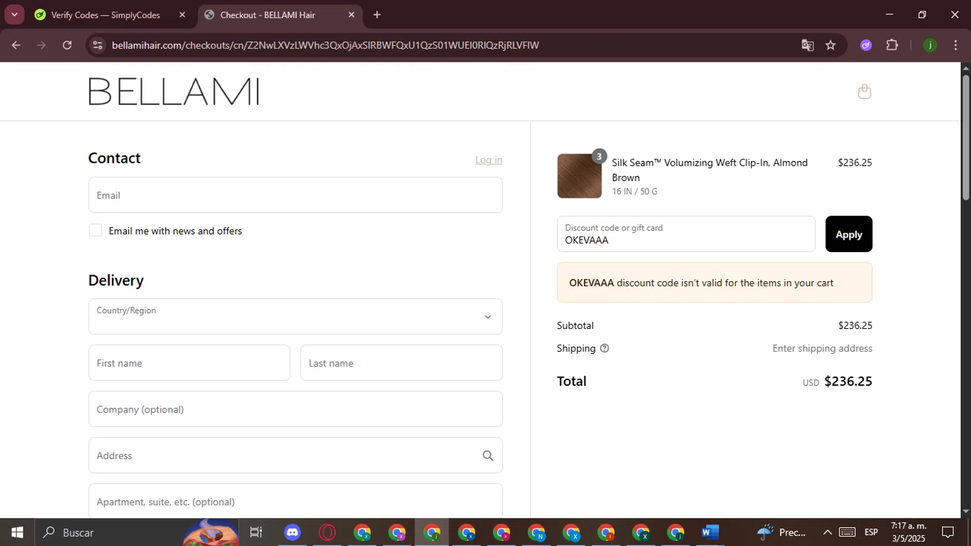Open Chrome three-dot menu

(955, 45)
